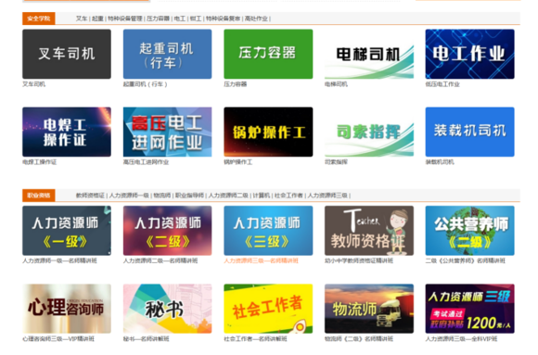The image size is (538, 355).
Task: Click the orange 人力资源师三级—名师精讲班 title link
Action: coord(261,261)
